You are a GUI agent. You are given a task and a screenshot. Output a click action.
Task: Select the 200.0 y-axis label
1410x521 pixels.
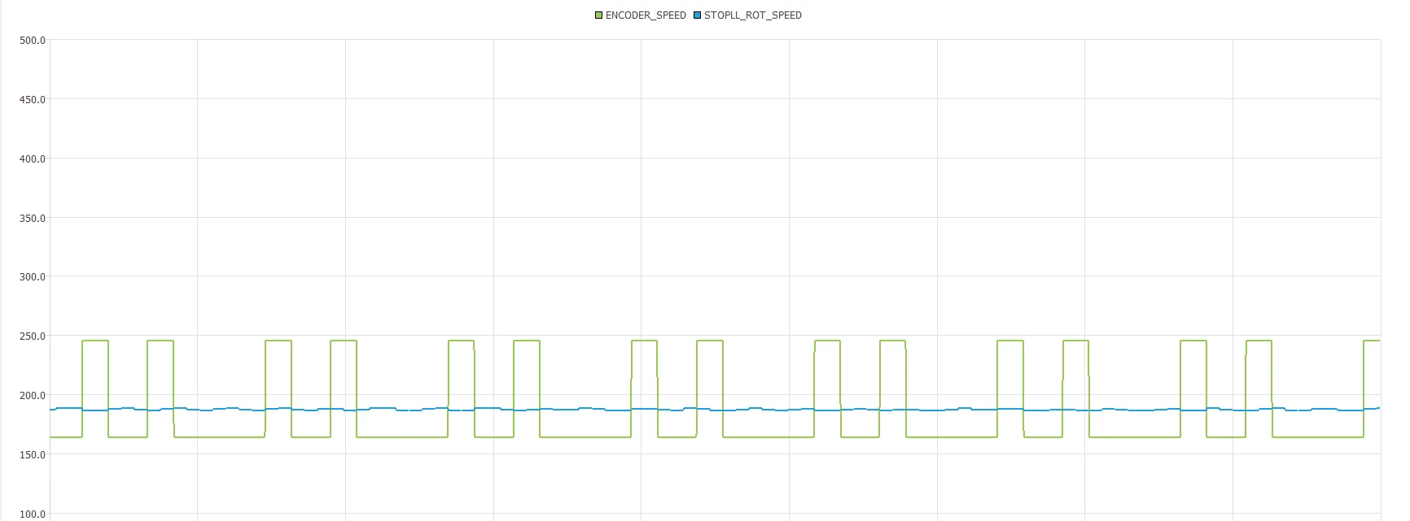coord(33,396)
